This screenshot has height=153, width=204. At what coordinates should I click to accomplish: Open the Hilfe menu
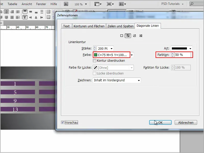pyautogui.click(x=54, y=4)
